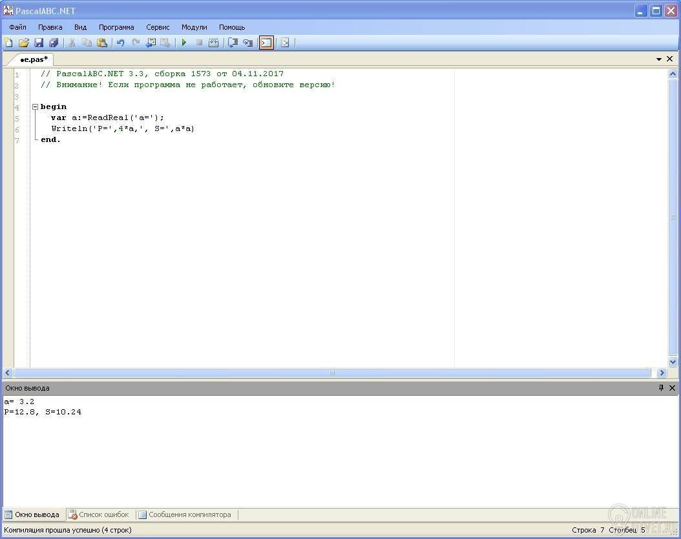Viewport: 681px width, 539px height.
Task: Click the Step Into debug icon
Action: coord(248,43)
